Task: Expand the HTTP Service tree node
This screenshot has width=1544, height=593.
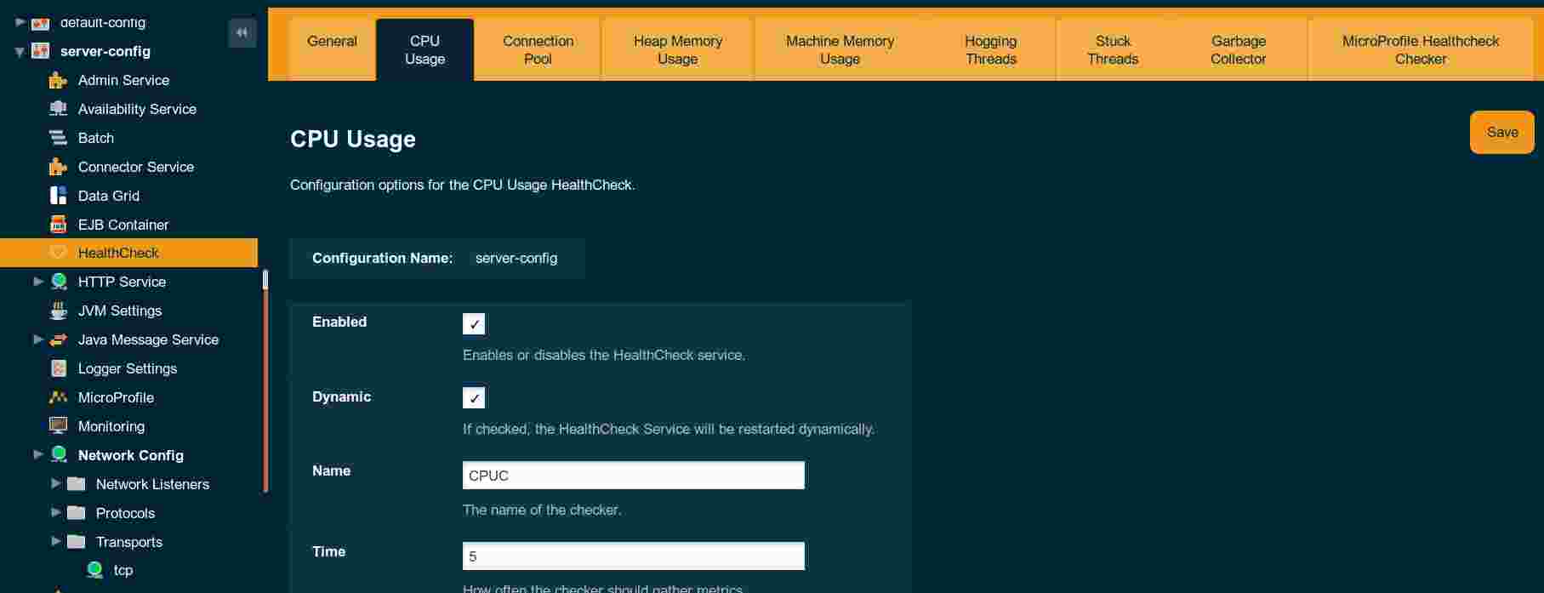Action: click(38, 282)
